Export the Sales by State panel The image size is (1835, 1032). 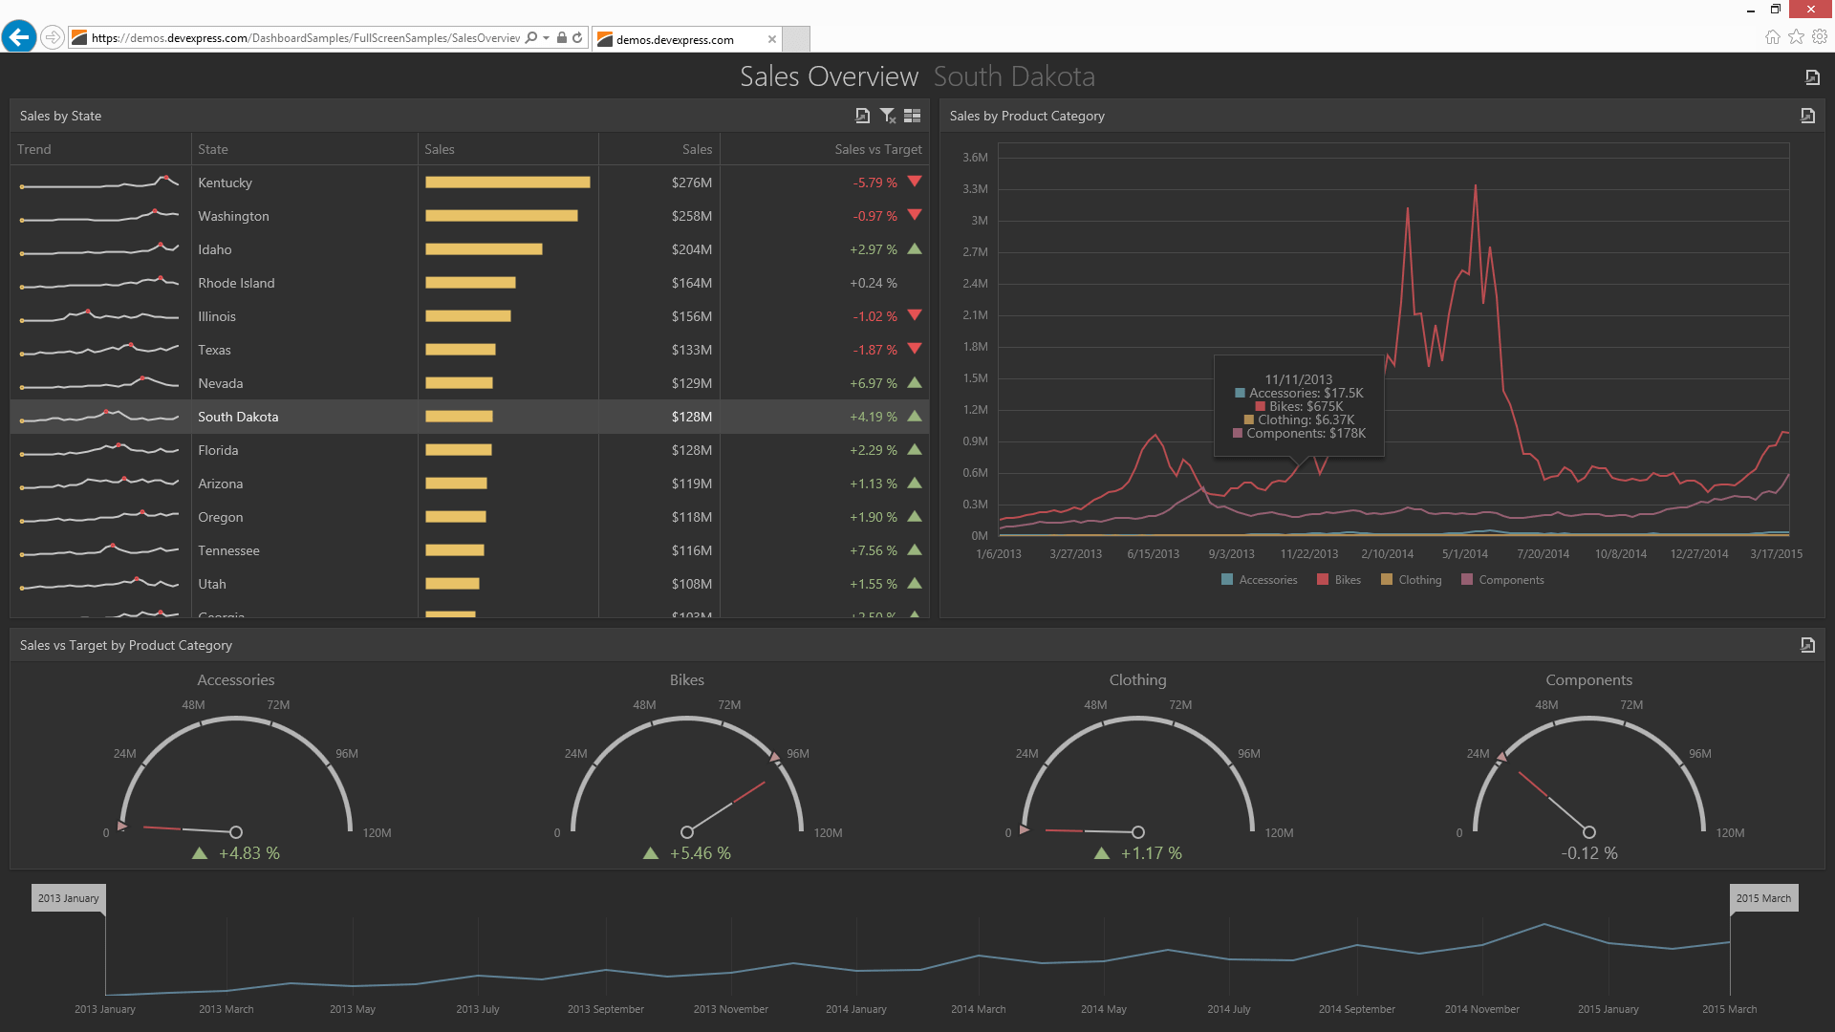pos(862,116)
